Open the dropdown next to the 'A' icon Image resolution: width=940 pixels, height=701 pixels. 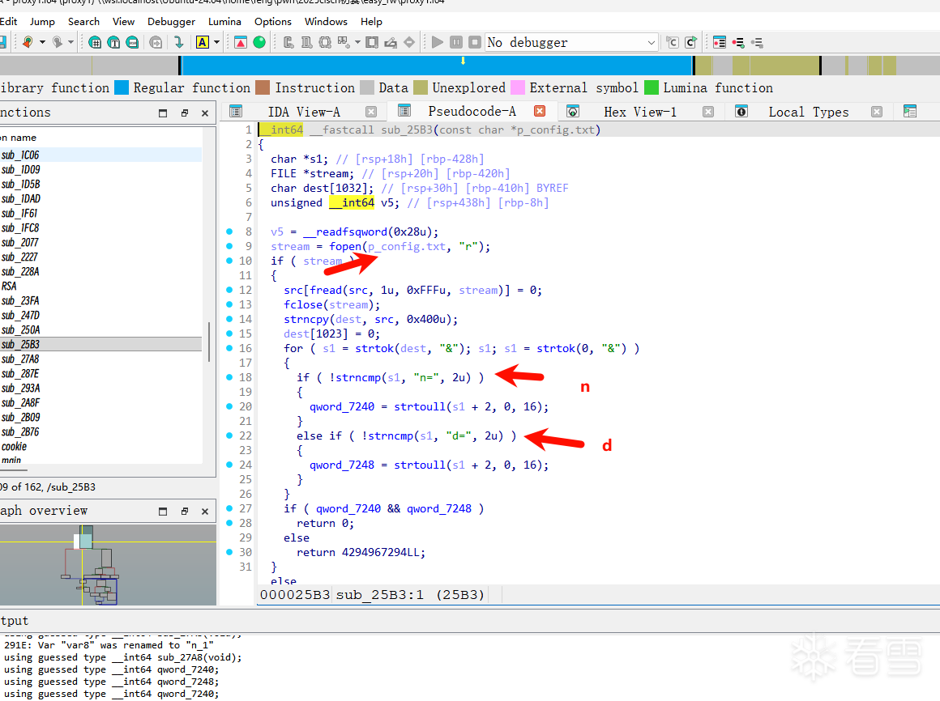click(x=216, y=43)
